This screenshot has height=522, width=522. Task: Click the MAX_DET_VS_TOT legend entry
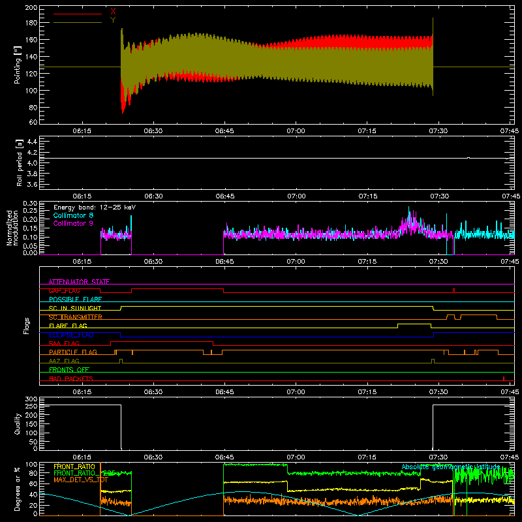[x=81, y=480]
